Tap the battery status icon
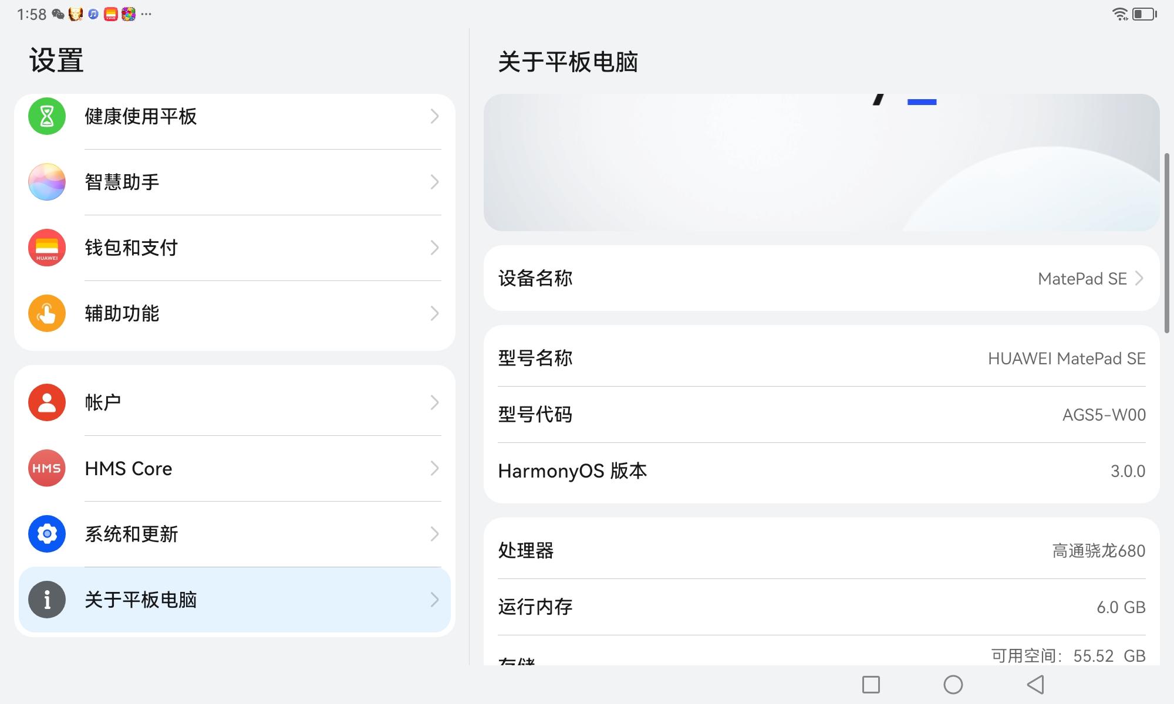The width and height of the screenshot is (1174, 704). (1145, 14)
